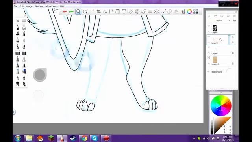The width and height of the screenshot is (252, 142).
Task: Open the Window menu
Action: (39, 6)
